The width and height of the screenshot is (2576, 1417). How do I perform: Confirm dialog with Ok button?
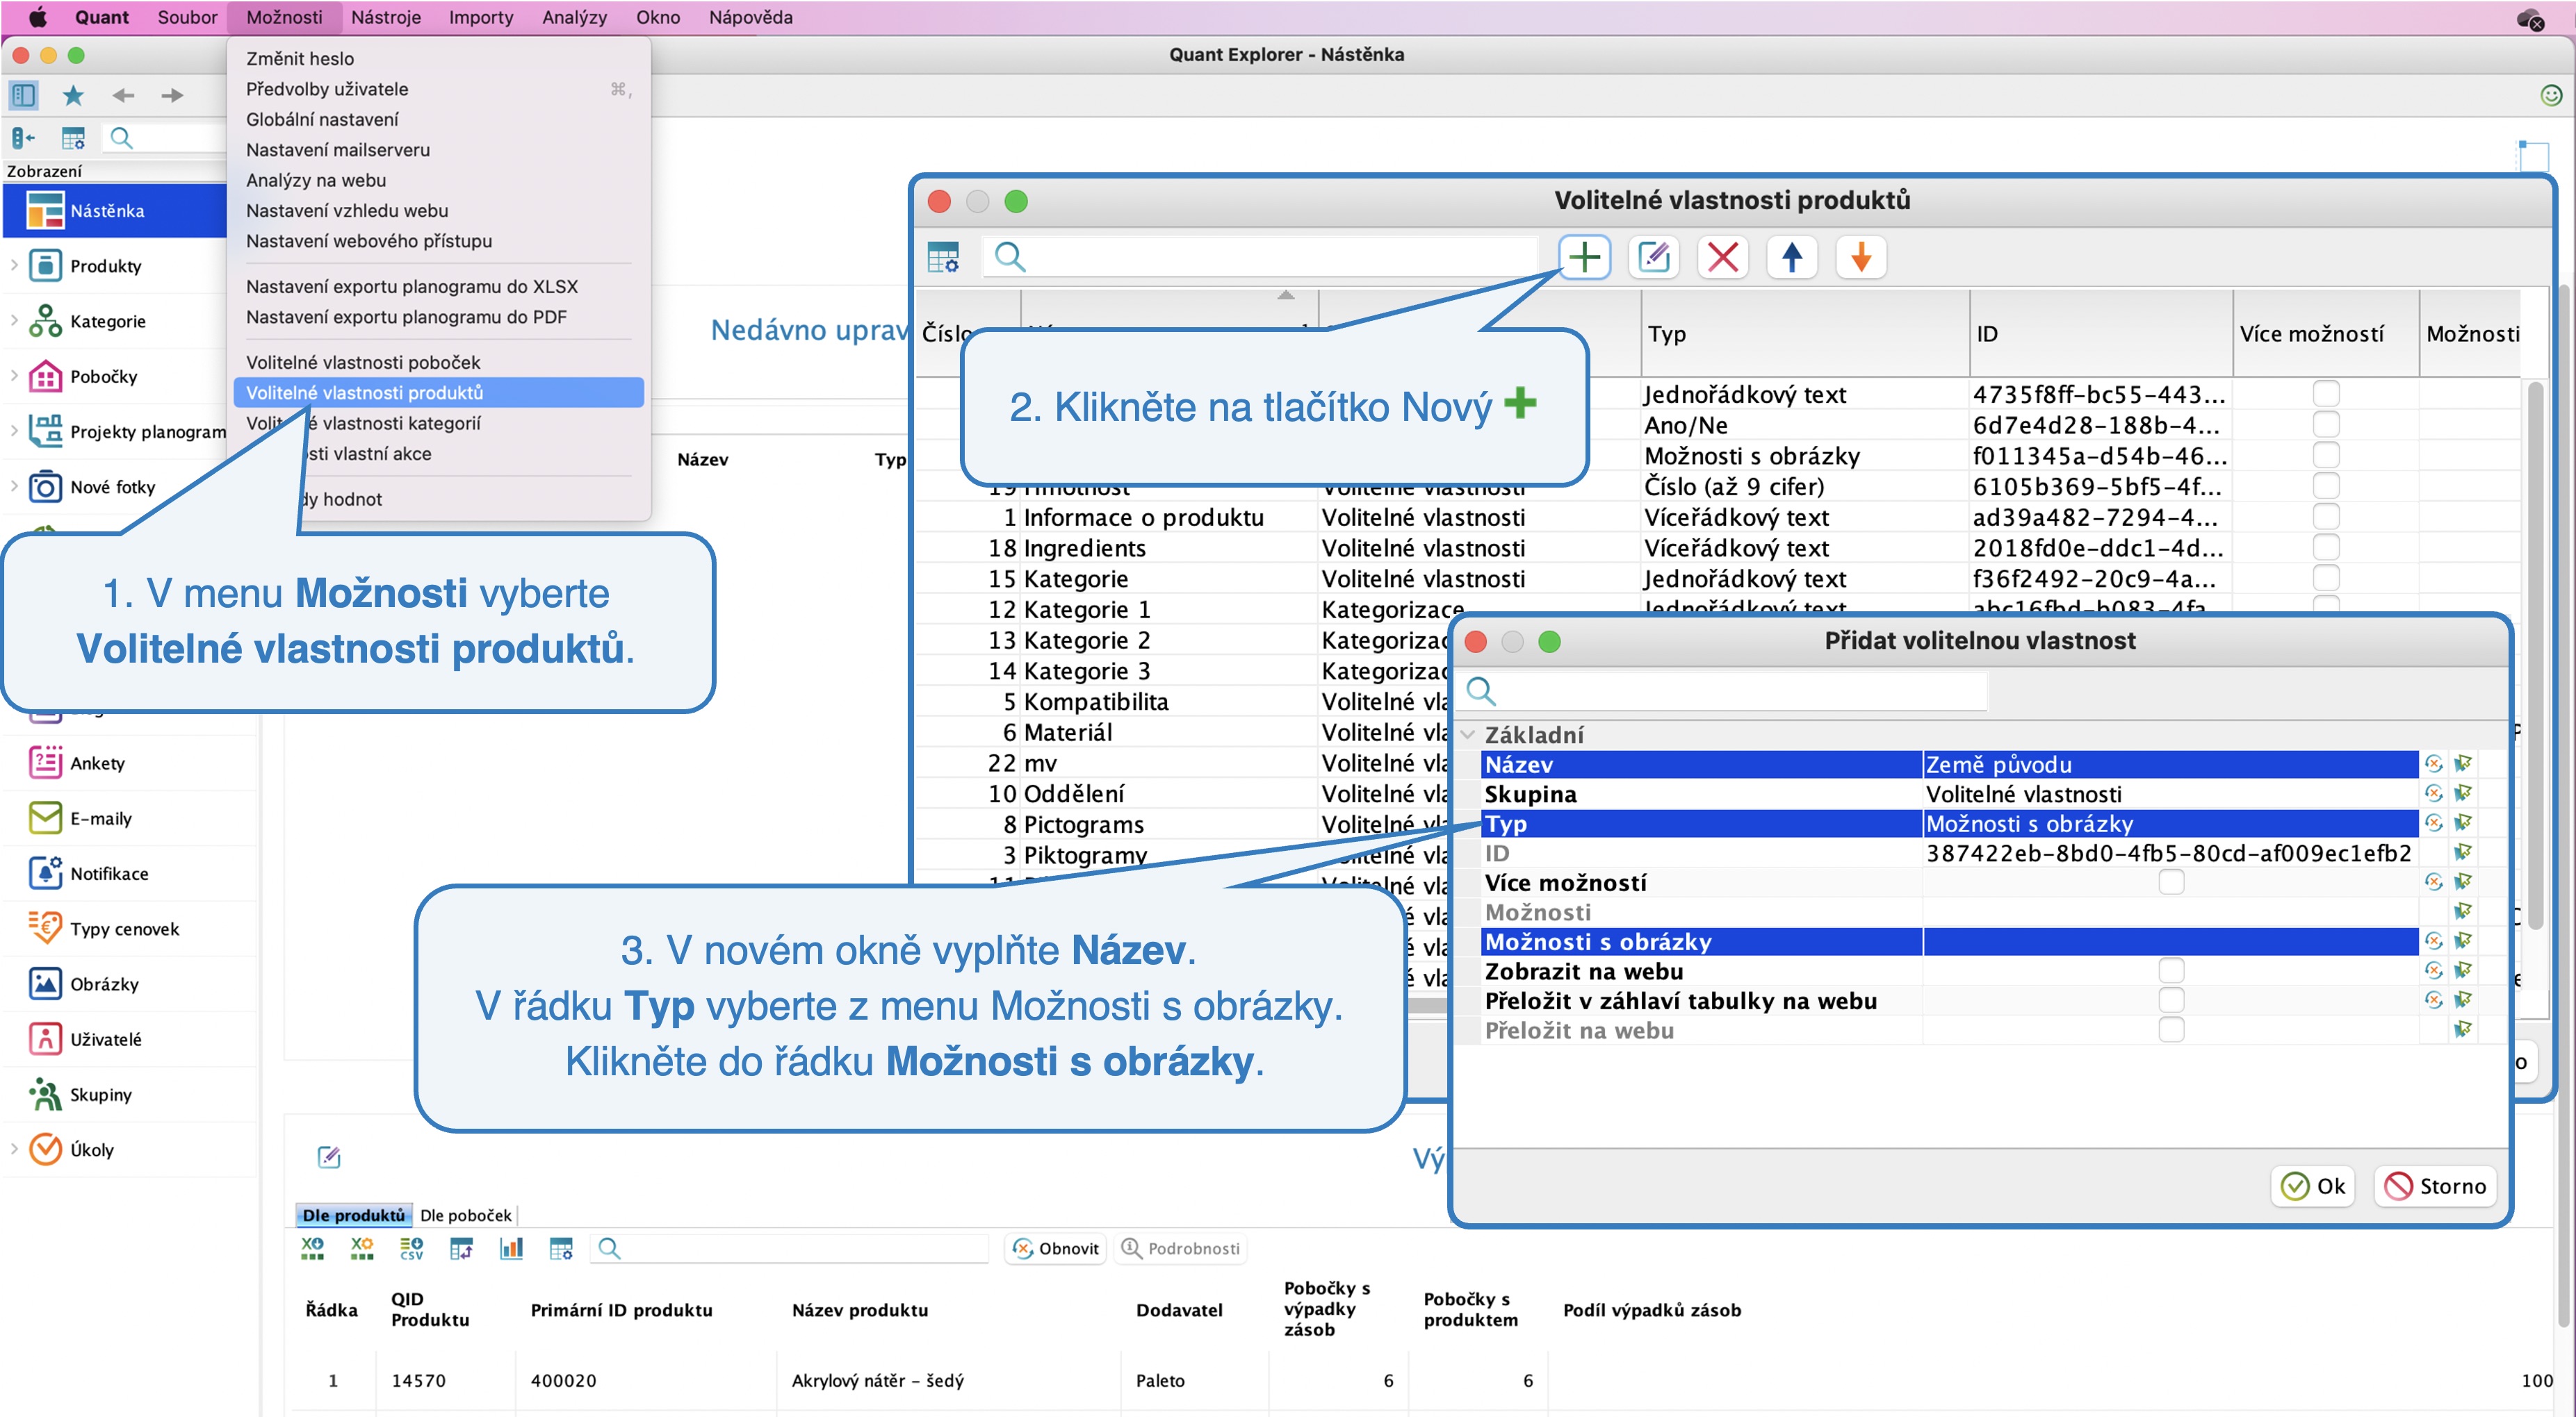(x=2313, y=1187)
